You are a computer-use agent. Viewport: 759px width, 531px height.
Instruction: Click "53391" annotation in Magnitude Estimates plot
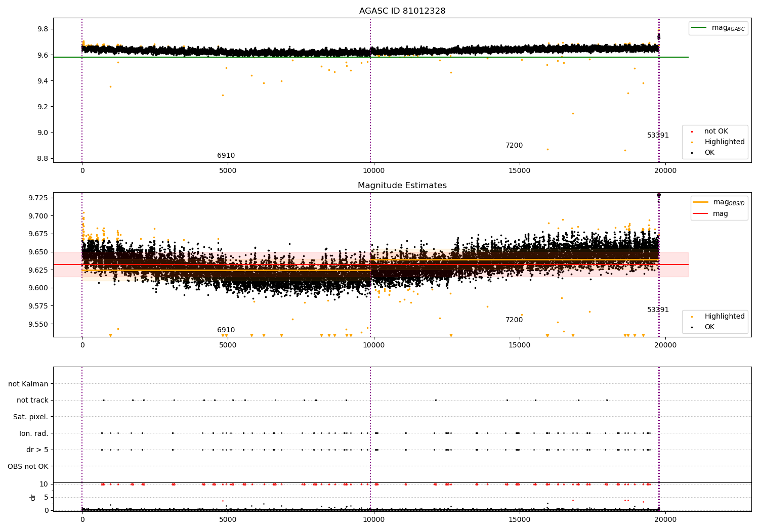[658, 310]
